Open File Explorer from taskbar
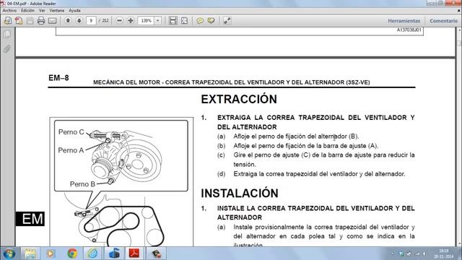 (30, 253)
